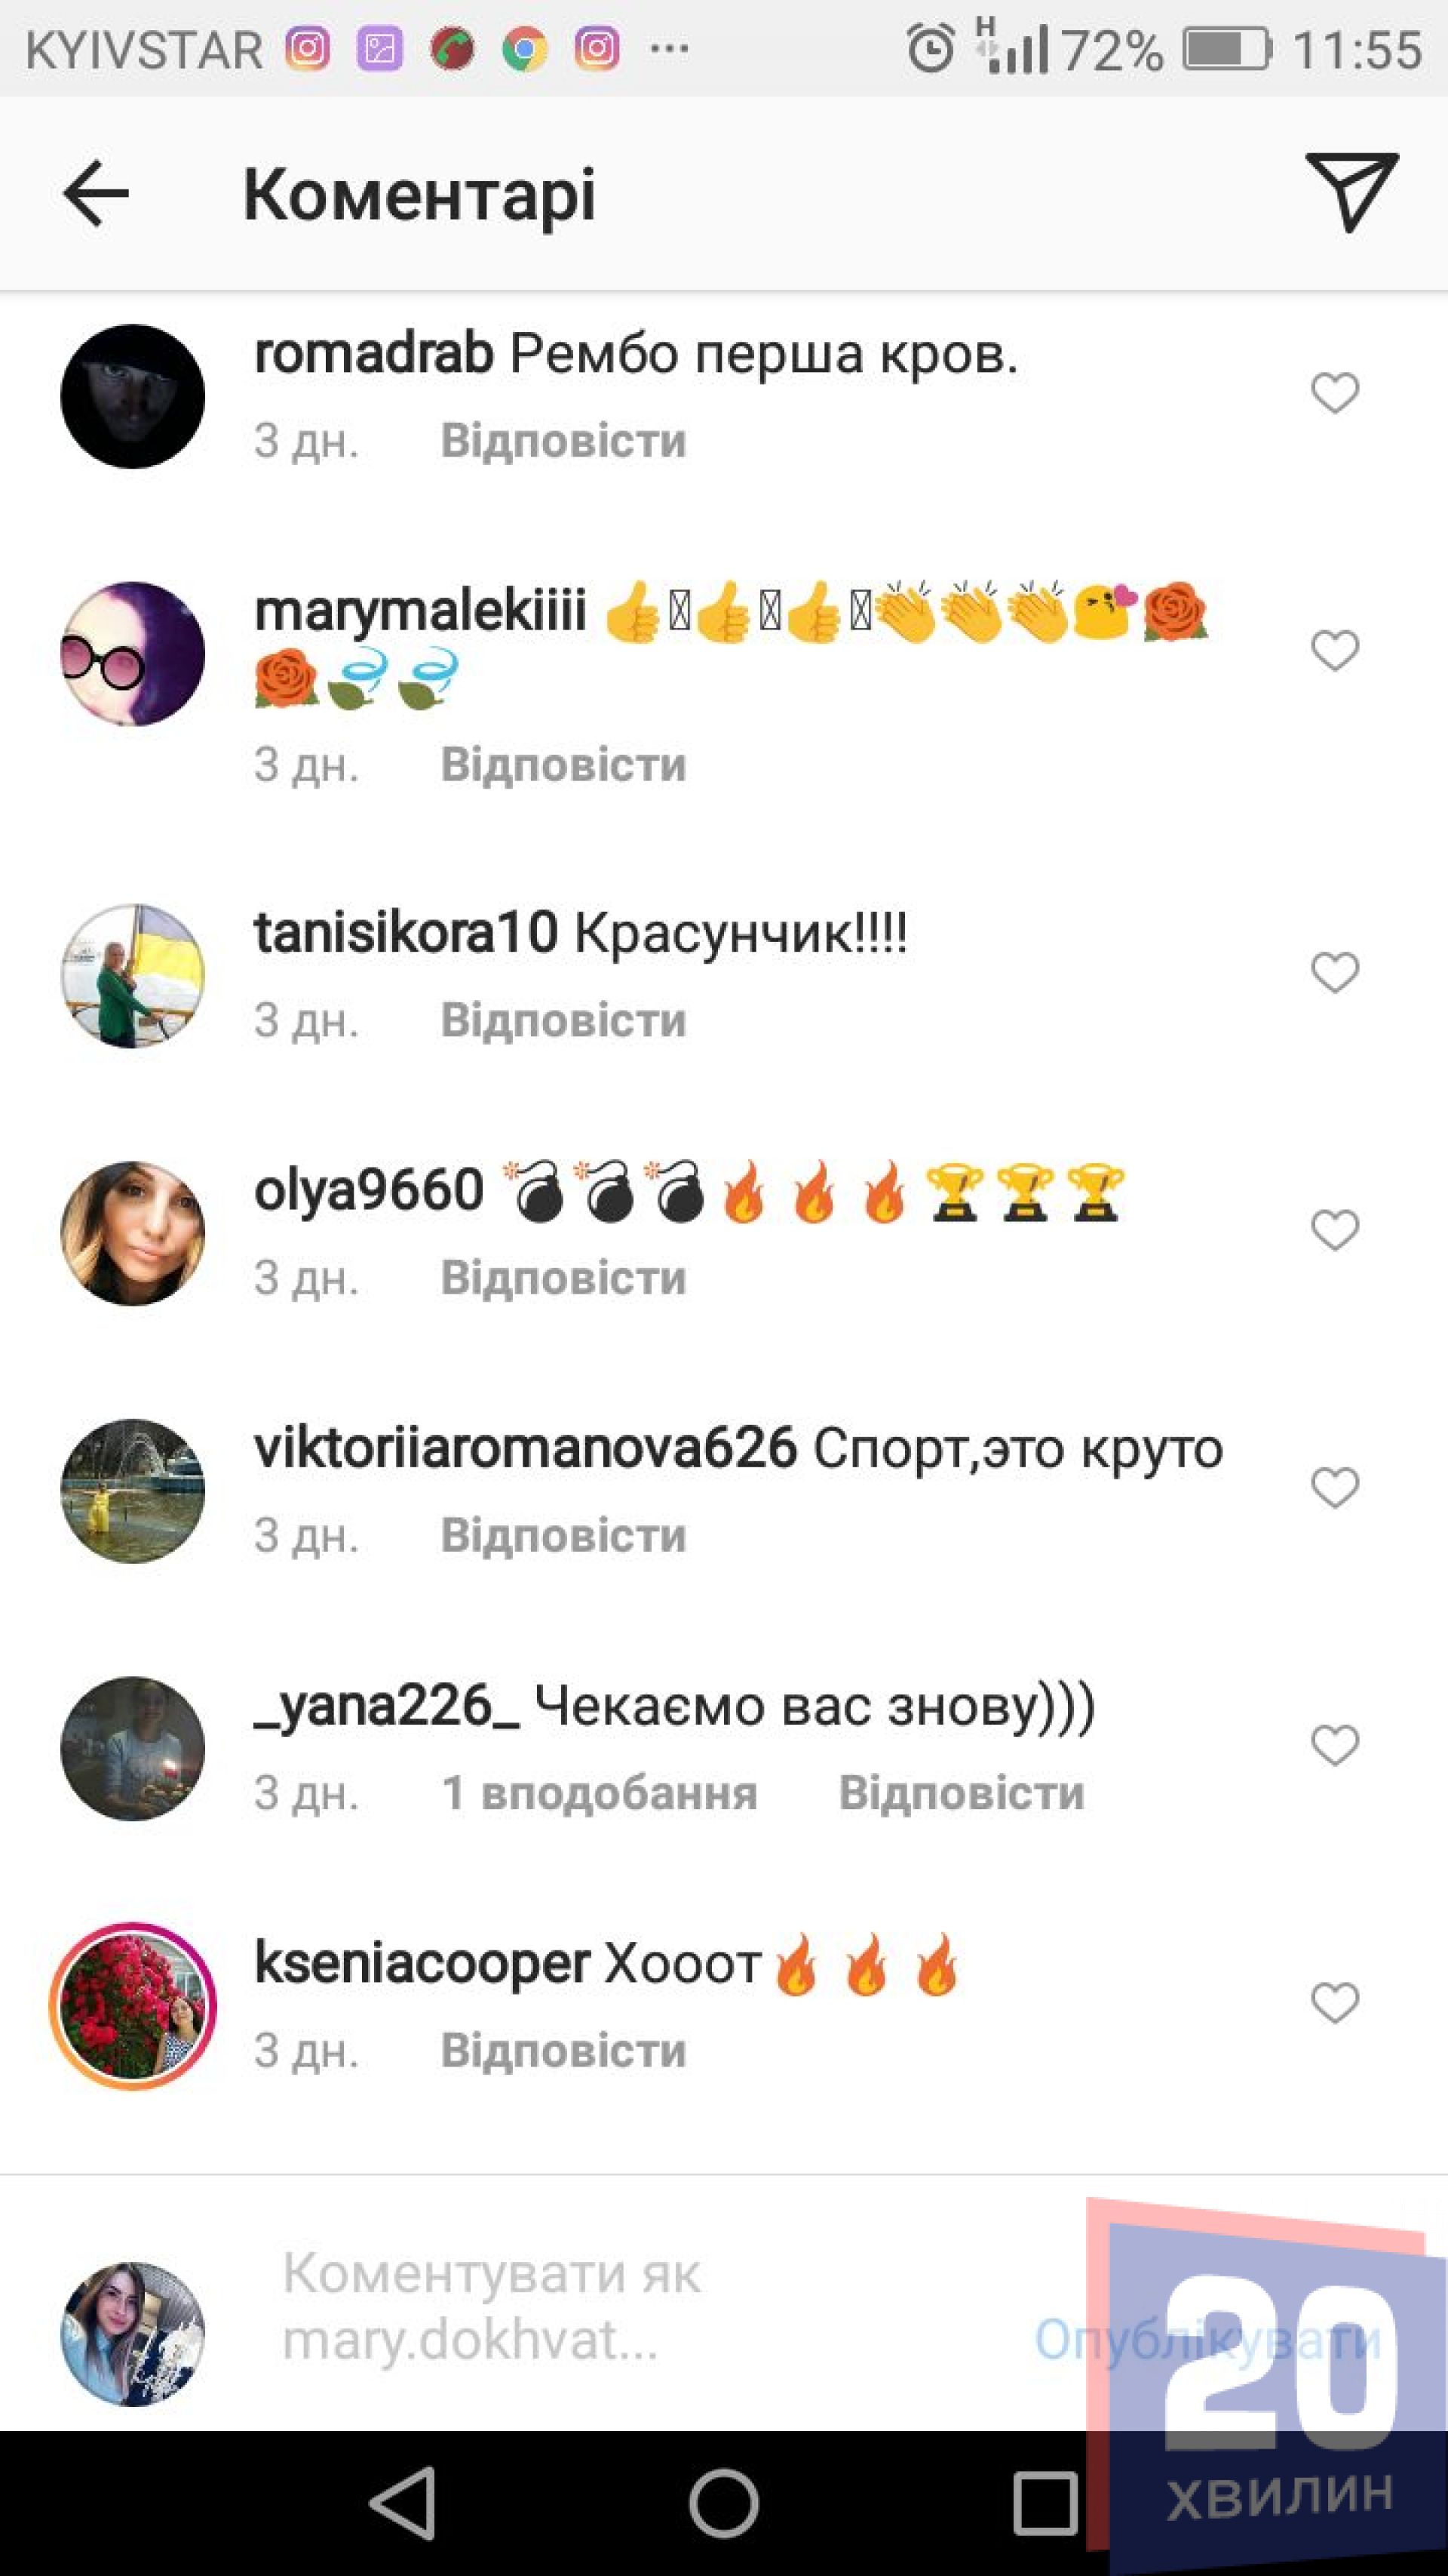Reply to tanisikora10's Красунчик comment

coord(563,1021)
